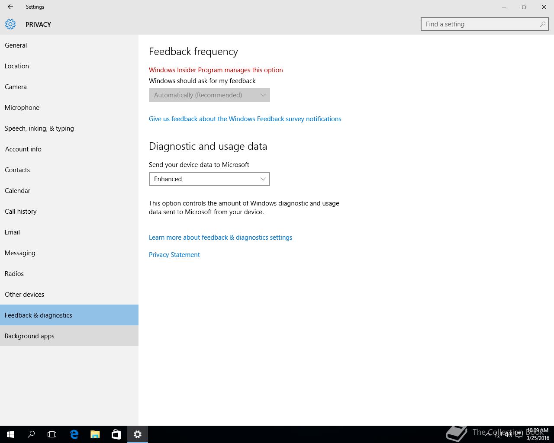Open the Camera privacy section
Viewport: 554px width, 443px height.
(x=69, y=87)
